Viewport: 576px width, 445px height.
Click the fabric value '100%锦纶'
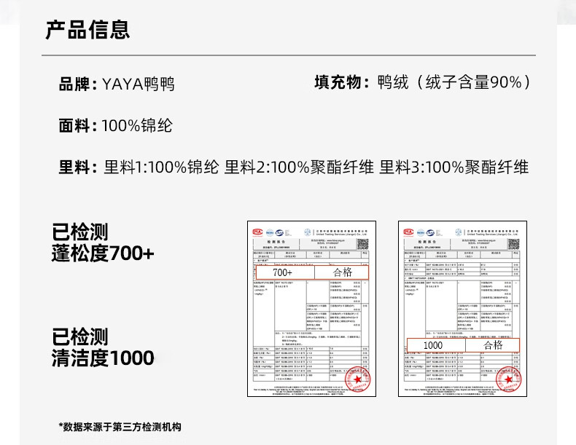pyautogui.click(x=136, y=125)
